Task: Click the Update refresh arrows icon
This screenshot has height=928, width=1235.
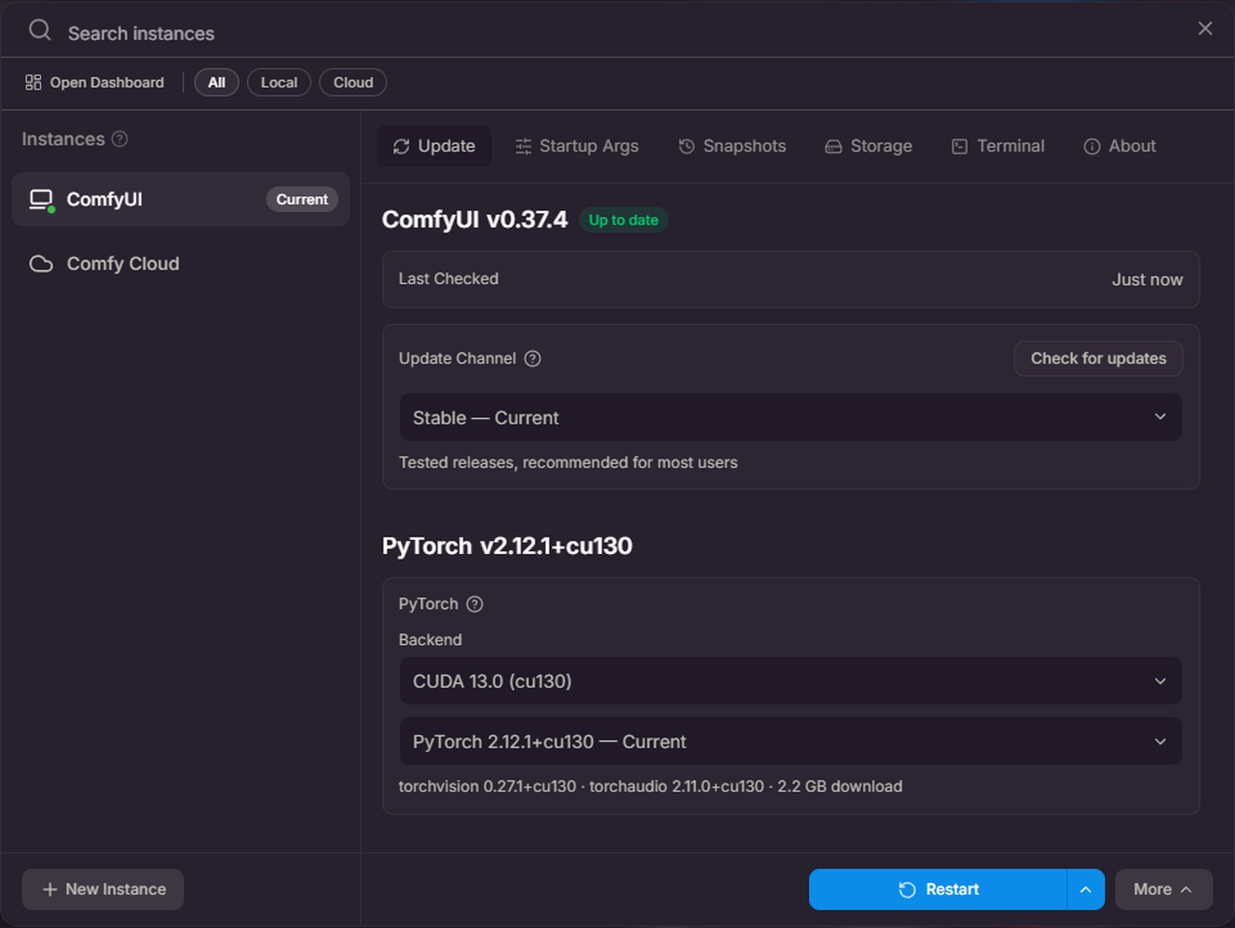Action: click(x=401, y=147)
